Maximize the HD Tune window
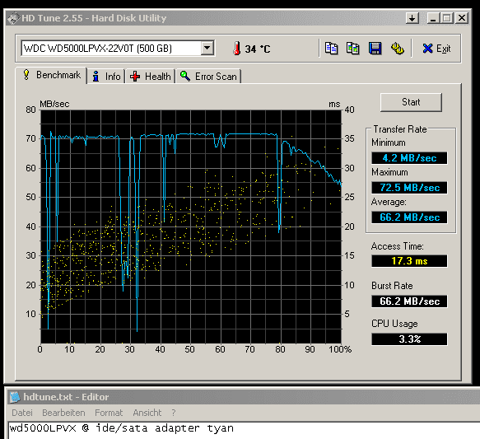Viewport: 480px width, 439px height. coord(446,18)
